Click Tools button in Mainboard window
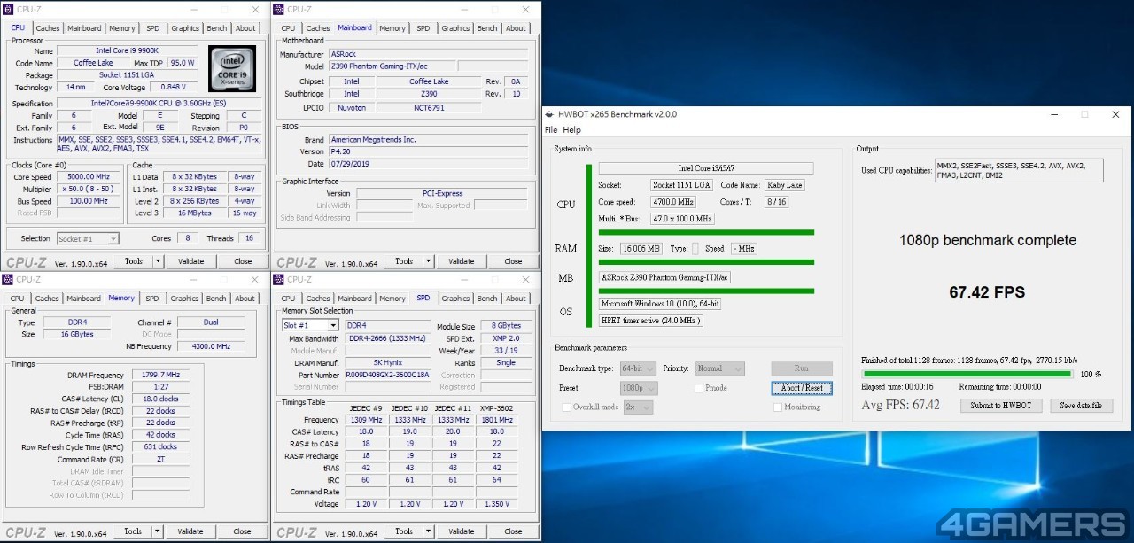Viewport: 1134px width, 543px height. [x=403, y=261]
